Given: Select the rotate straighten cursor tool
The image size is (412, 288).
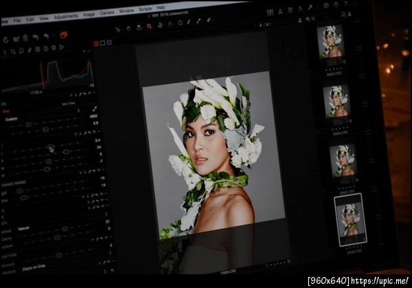Looking at the screenshot, I should [x=160, y=25].
